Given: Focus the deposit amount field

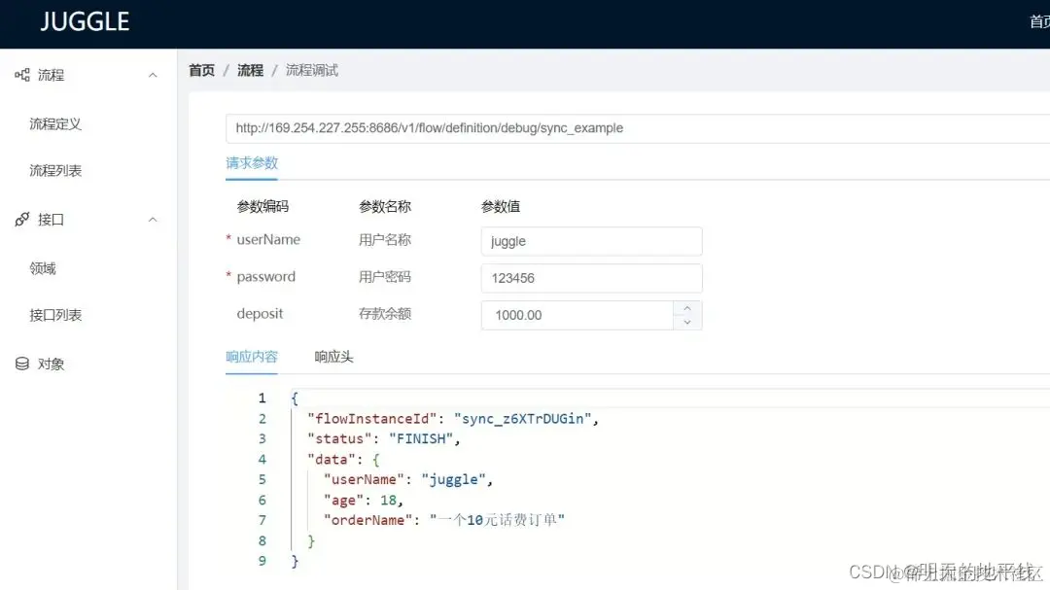Looking at the screenshot, I should coord(577,316).
